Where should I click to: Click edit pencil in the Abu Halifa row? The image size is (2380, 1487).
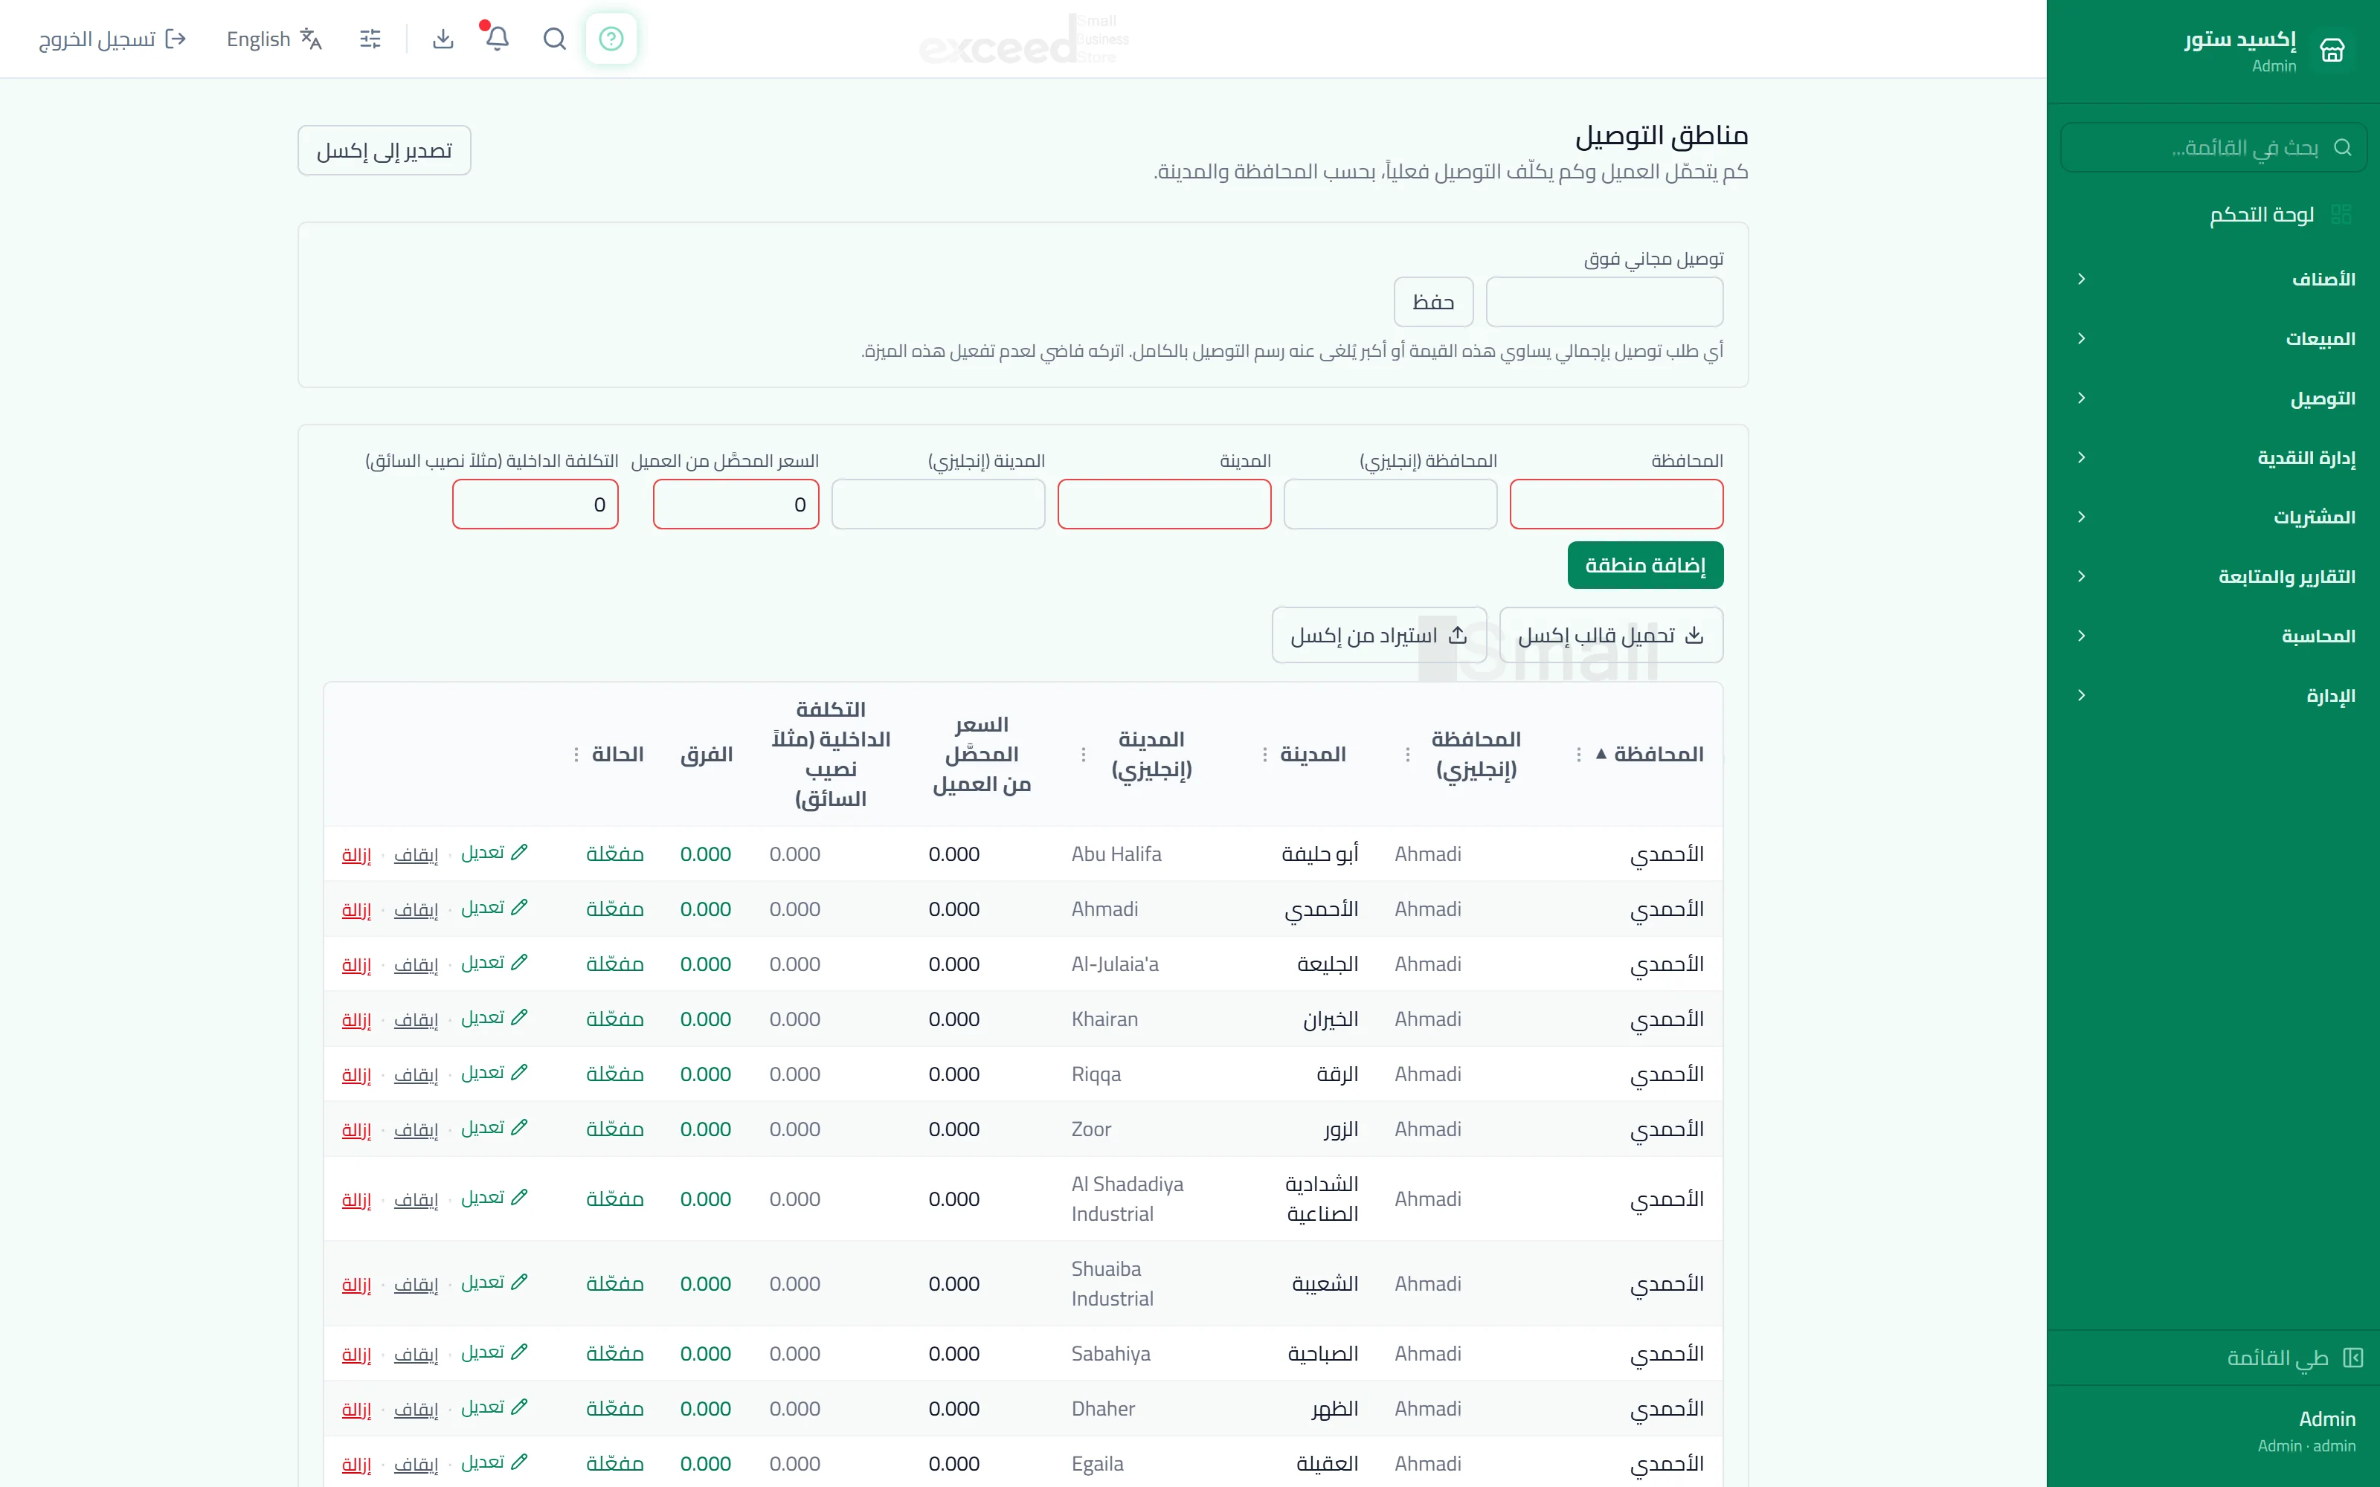[x=519, y=853]
